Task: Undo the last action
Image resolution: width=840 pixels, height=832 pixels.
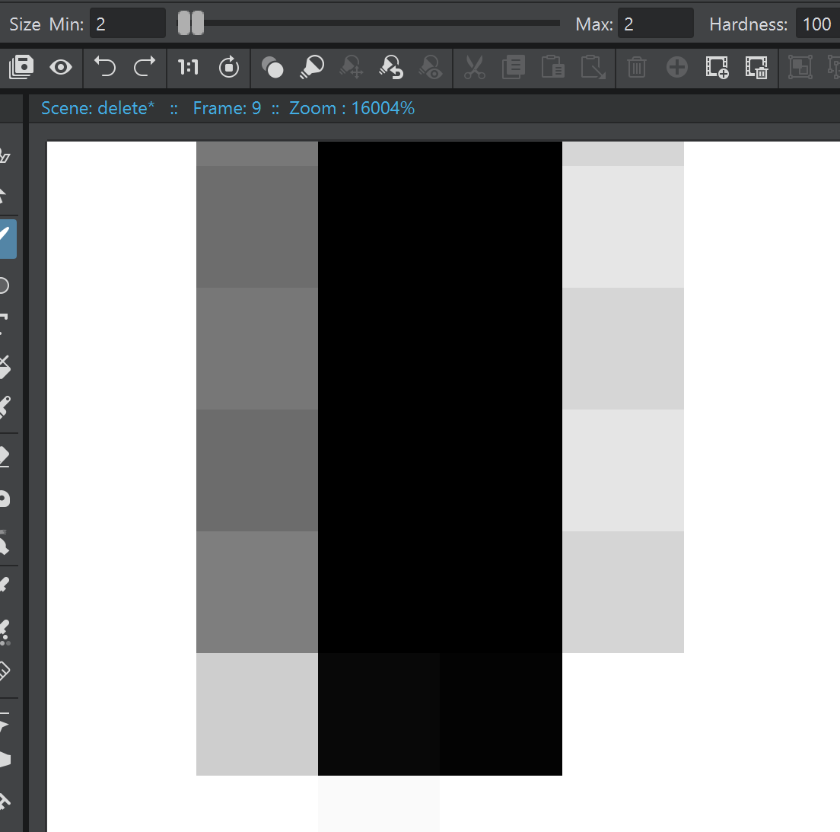Action: 104,68
